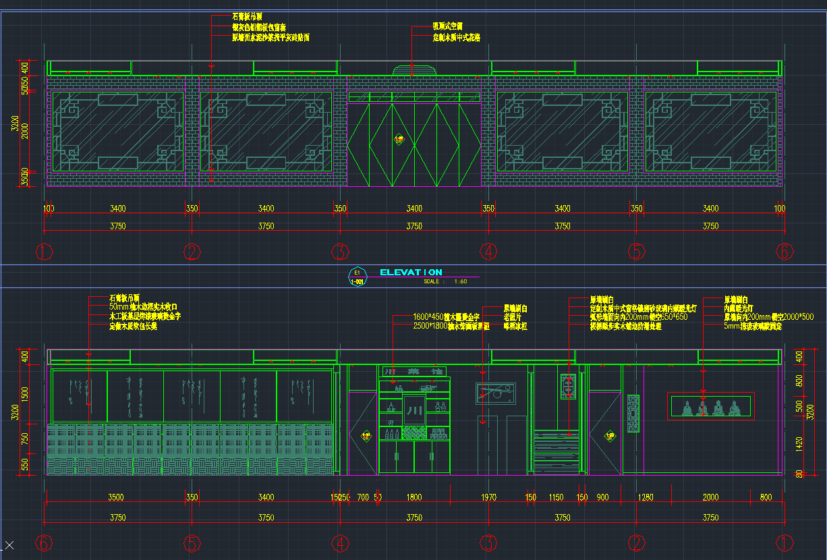This screenshot has height=560, width=827.
Task: Select the 1280 dimension text
Action: pos(646,498)
